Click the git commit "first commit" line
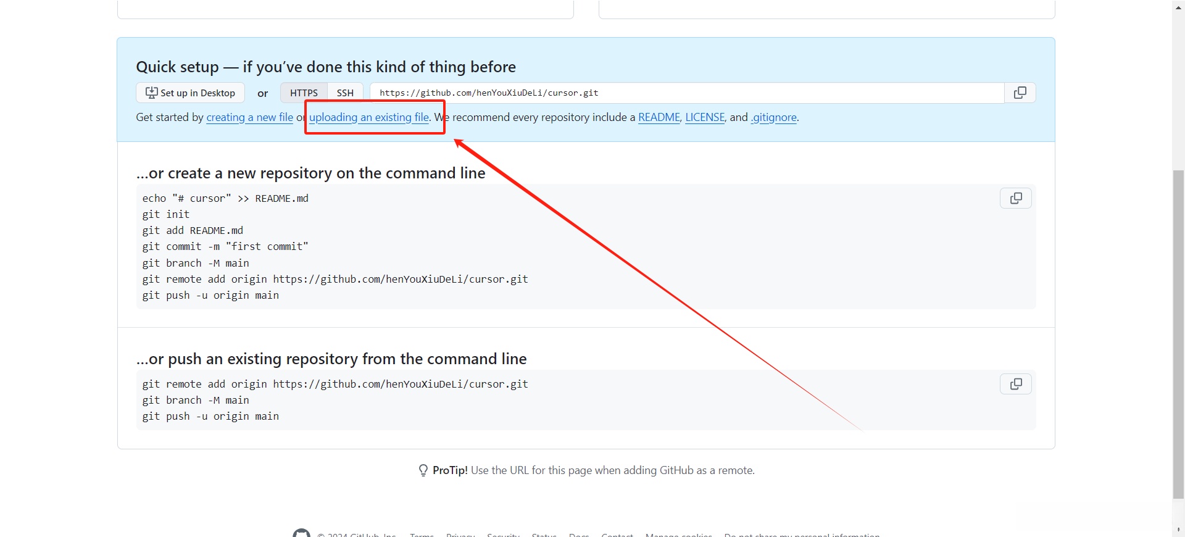Viewport: 1185px width, 537px height. pos(225,246)
